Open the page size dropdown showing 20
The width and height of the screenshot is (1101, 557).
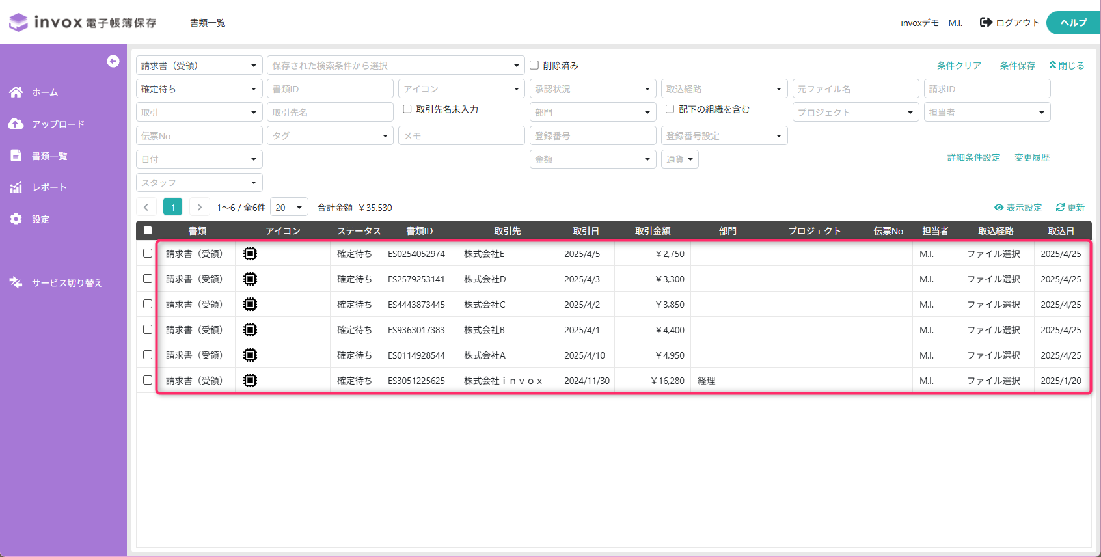(289, 208)
